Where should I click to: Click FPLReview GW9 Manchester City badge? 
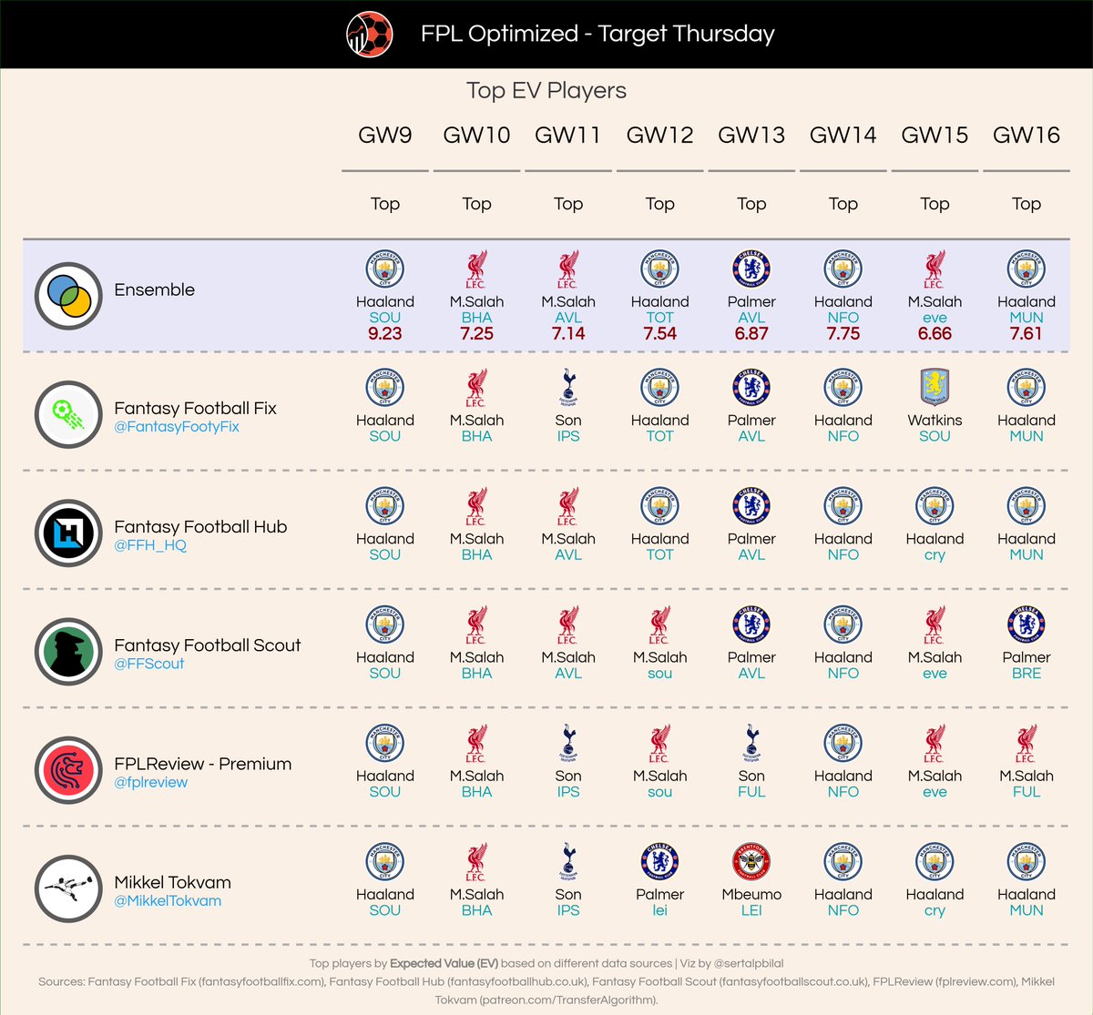[x=384, y=744]
